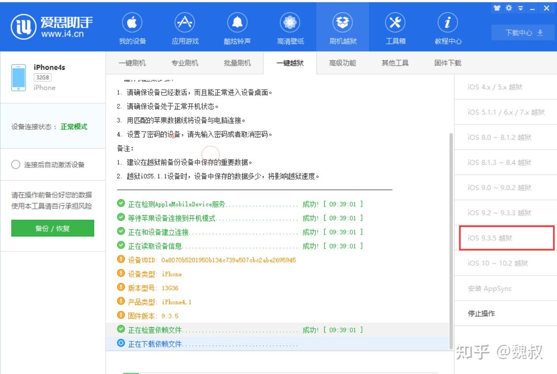Click green check icon beside 正在检查依赖文件
Viewport: 557px width, 374px height.
click(x=121, y=329)
